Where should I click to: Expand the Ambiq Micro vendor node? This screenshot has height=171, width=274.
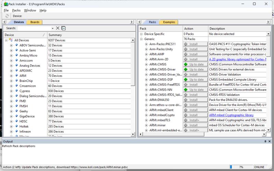click(11, 55)
